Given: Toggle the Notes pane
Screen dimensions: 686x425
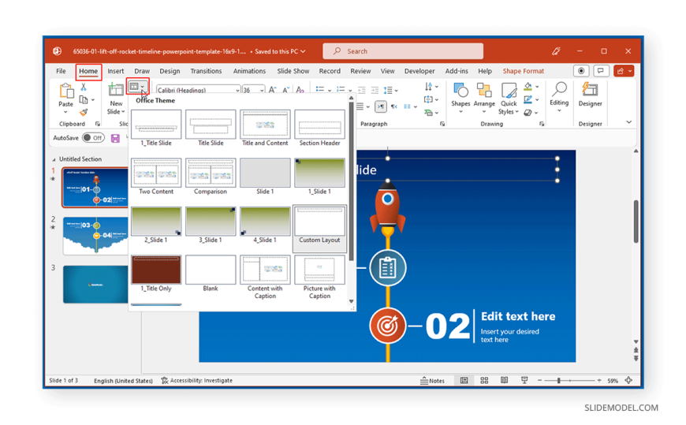Looking at the screenshot, I should click(x=432, y=381).
